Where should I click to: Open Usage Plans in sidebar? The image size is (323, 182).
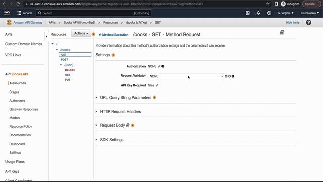point(15,162)
